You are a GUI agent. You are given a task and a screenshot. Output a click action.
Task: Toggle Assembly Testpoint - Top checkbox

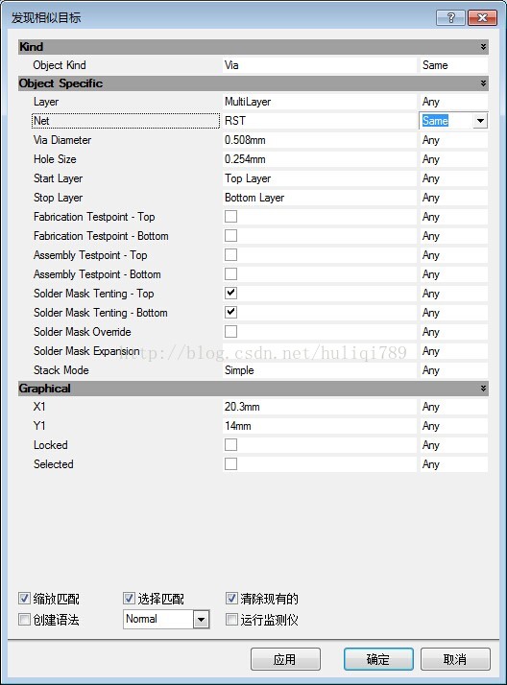pos(230,254)
